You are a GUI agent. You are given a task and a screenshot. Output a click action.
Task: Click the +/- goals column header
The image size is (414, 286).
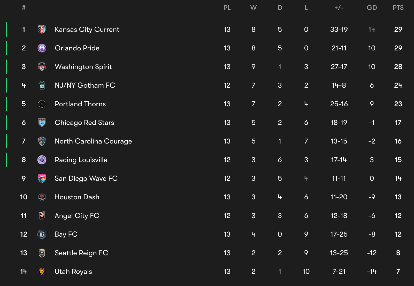click(x=339, y=8)
